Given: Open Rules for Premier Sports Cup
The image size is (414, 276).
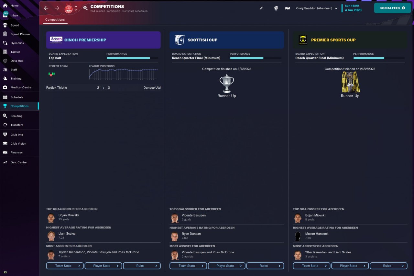Looking at the screenshot, I should 388,266.
